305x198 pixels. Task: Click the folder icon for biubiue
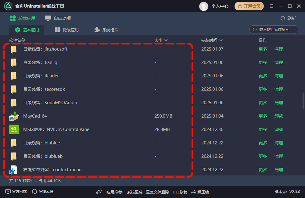coord(14,143)
